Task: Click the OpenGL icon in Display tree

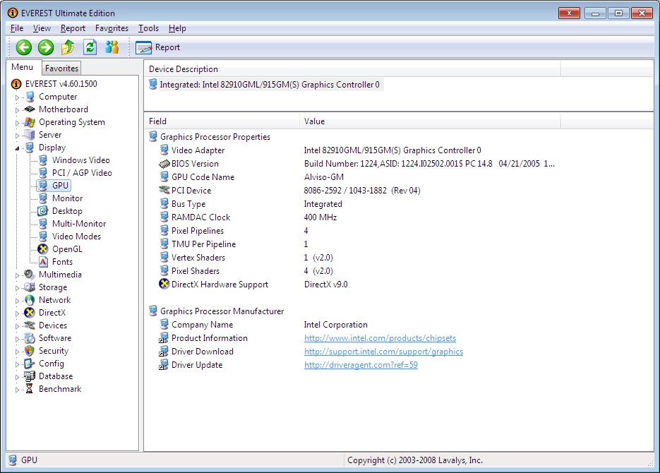Action: click(x=43, y=249)
